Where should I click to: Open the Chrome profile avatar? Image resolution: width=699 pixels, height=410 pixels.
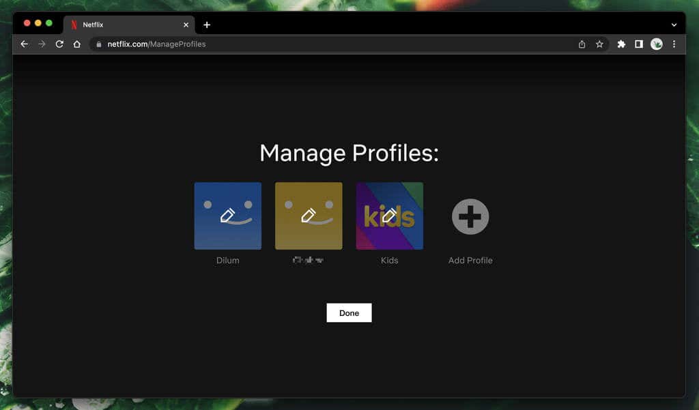point(657,44)
